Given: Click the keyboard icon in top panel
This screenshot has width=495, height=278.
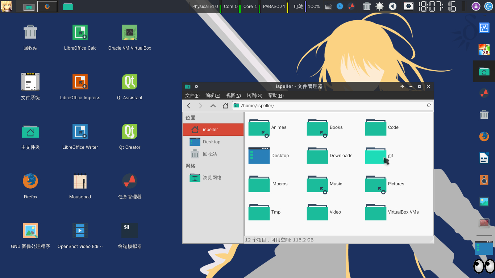Looking at the screenshot, I should (x=329, y=7).
